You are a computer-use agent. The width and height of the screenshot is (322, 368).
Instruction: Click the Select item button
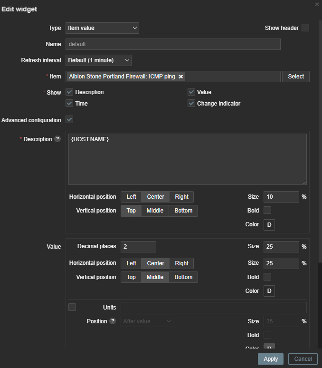(x=295, y=77)
